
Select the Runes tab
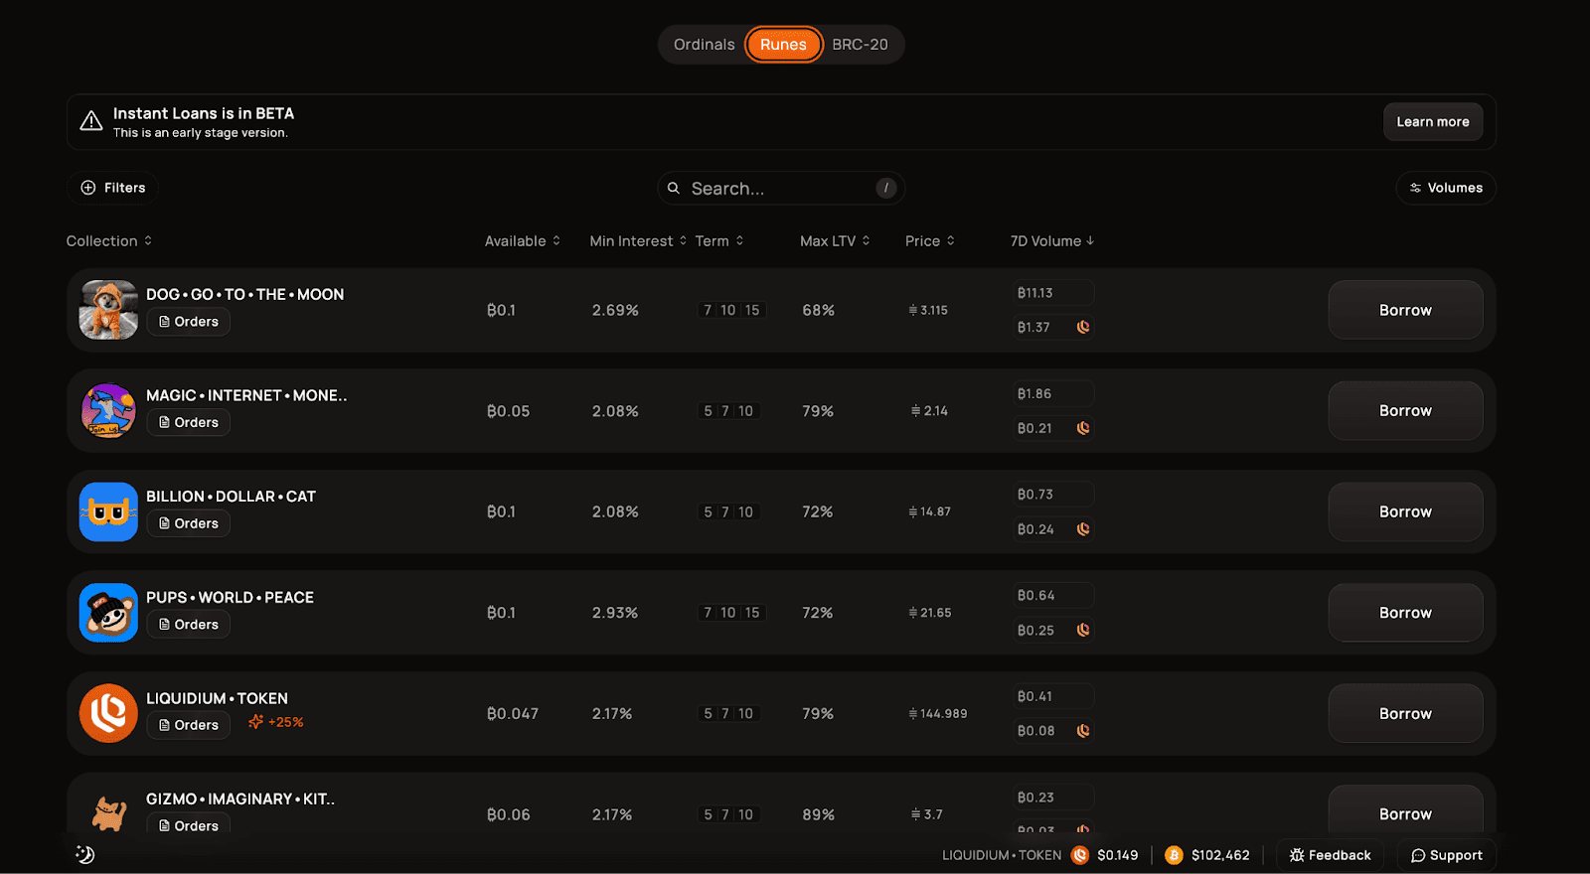(x=783, y=45)
